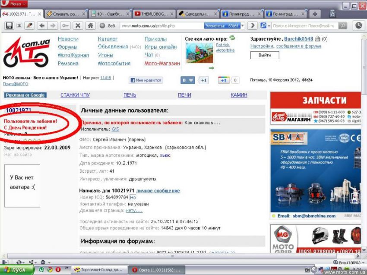Click the У Вас нет аватара placeholder
The height and width of the screenshot is (275, 367).
[x=22, y=186]
